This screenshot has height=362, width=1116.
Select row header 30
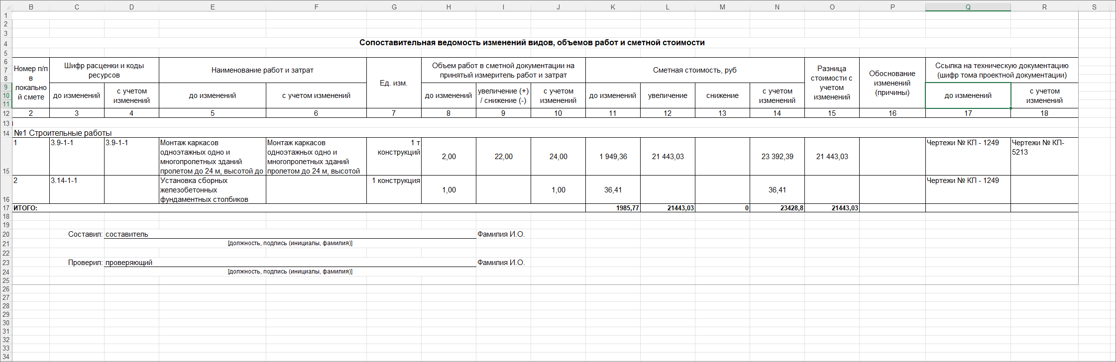click(x=6, y=323)
